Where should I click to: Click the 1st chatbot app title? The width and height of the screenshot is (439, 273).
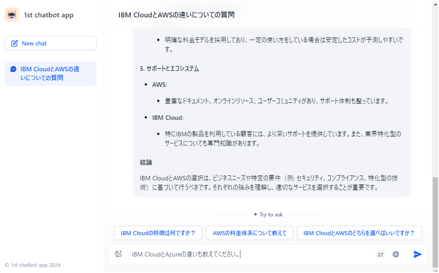[49, 15]
